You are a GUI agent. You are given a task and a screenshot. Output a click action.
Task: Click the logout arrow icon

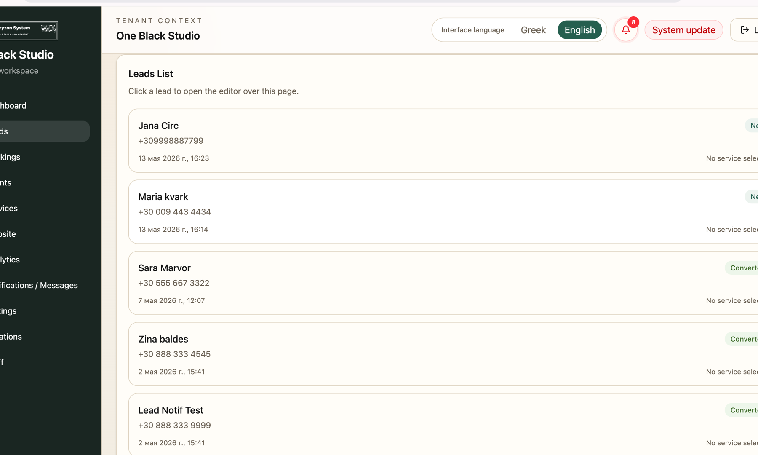(x=745, y=30)
